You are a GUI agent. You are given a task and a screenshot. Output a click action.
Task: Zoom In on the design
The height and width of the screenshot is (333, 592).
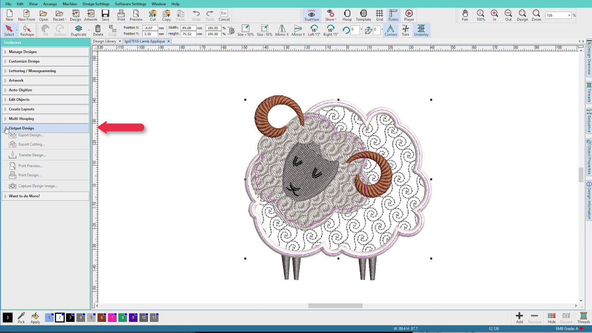click(x=494, y=15)
